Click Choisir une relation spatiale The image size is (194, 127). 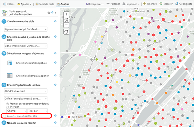pos(31,63)
